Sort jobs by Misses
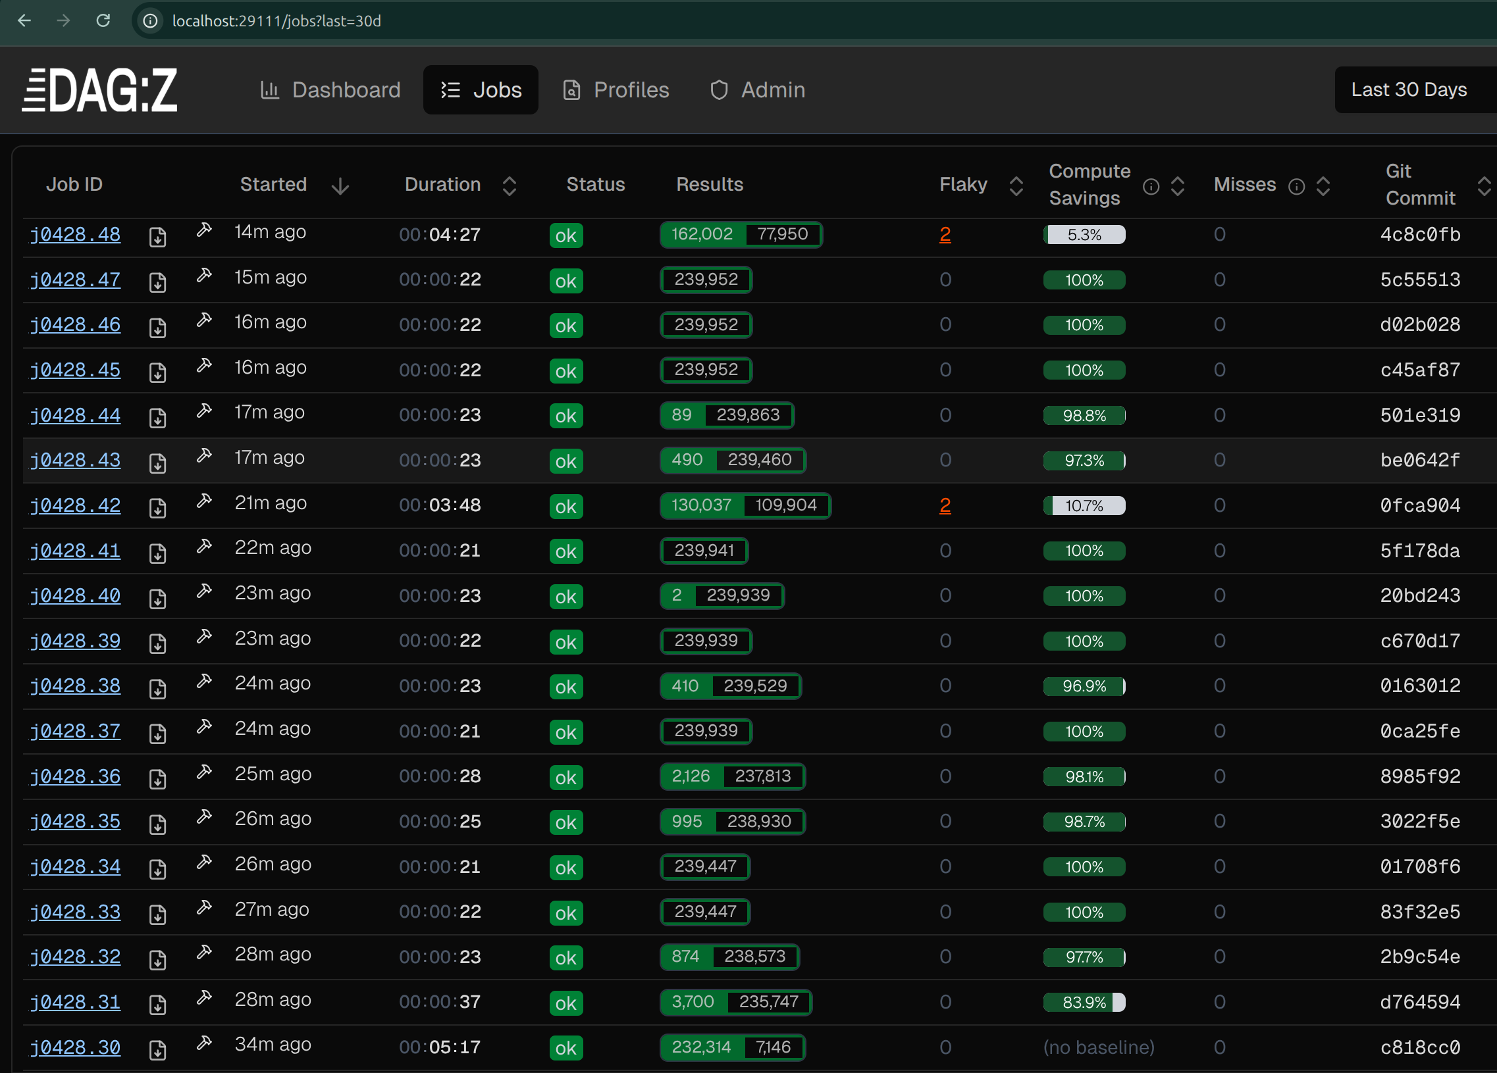Image resolution: width=1497 pixels, height=1073 pixels. tap(1323, 186)
